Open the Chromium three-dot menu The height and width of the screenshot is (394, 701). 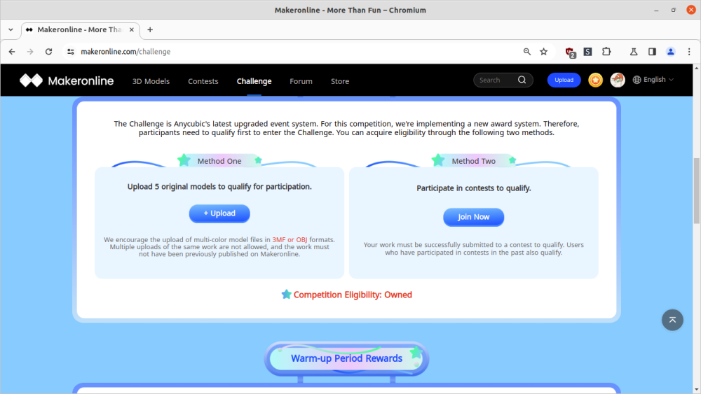tap(689, 52)
